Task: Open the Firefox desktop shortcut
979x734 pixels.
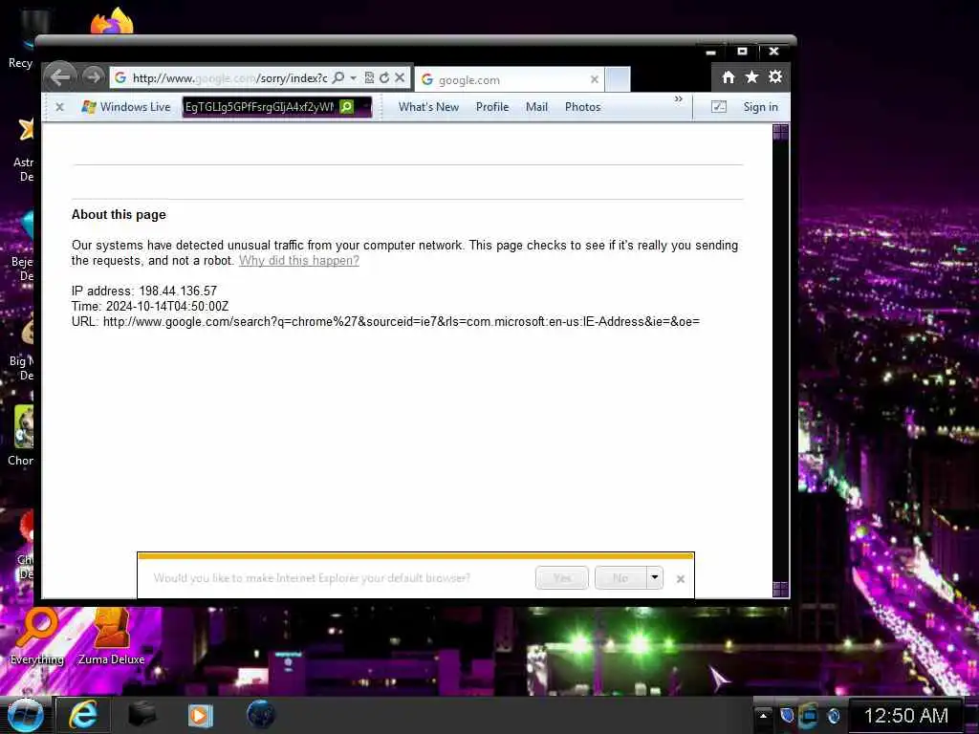Action: coord(112,22)
